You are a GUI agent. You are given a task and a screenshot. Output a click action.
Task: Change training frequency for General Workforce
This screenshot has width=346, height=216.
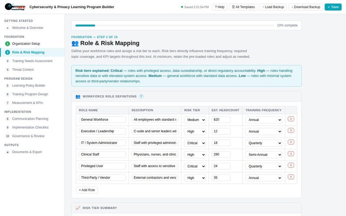[264, 120]
